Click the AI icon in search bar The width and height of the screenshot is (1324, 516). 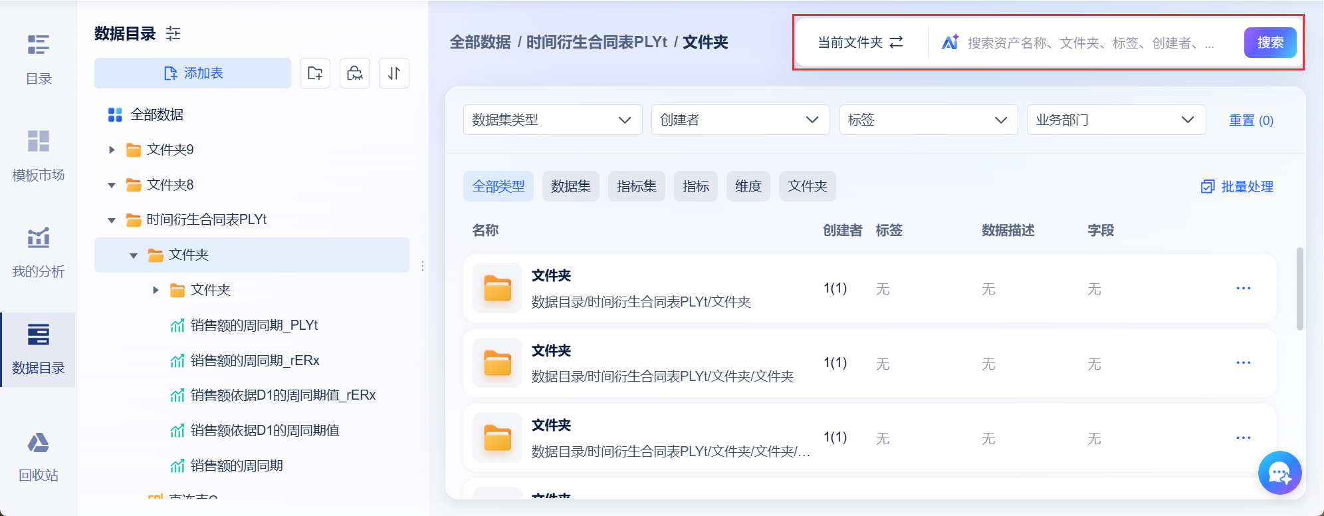pos(950,42)
